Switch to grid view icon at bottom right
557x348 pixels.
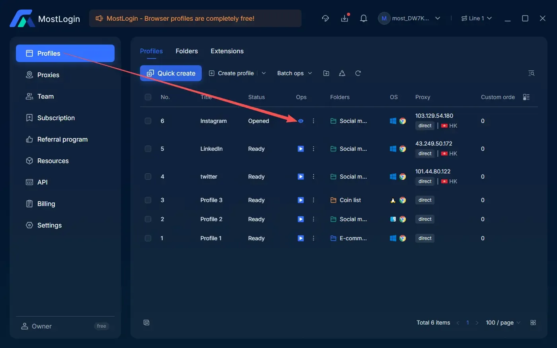coord(533,323)
